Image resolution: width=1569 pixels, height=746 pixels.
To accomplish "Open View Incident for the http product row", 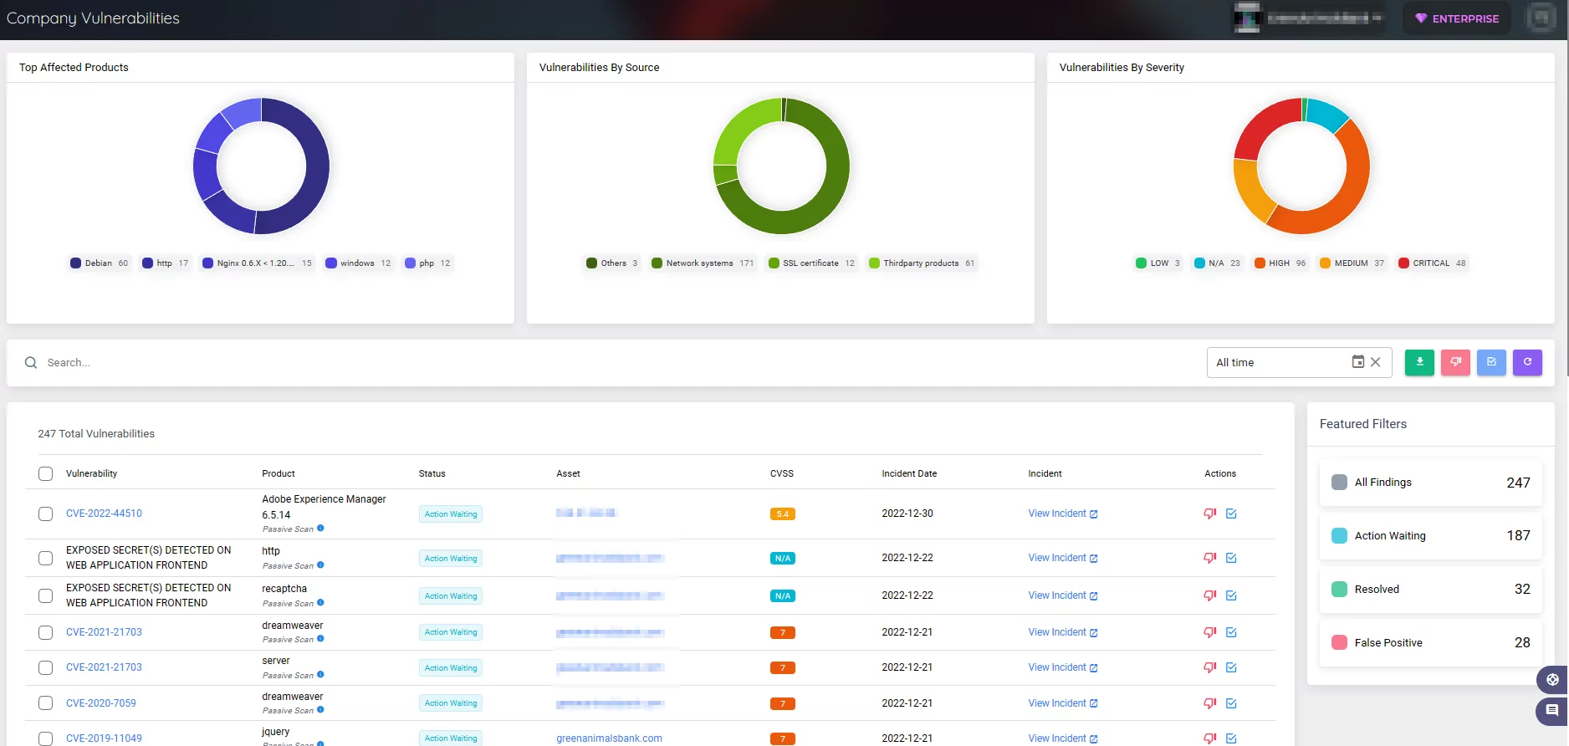I will pos(1062,558).
